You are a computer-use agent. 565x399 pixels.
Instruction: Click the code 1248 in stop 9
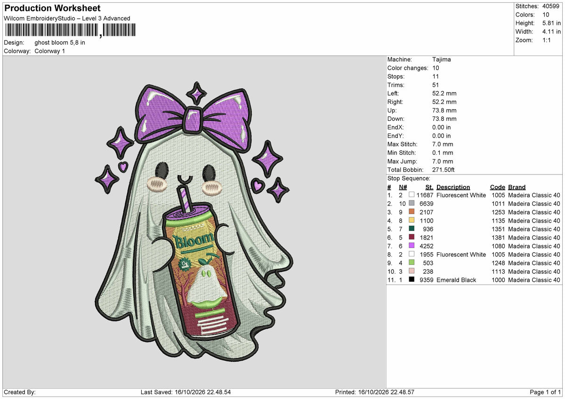click(498, 263)
